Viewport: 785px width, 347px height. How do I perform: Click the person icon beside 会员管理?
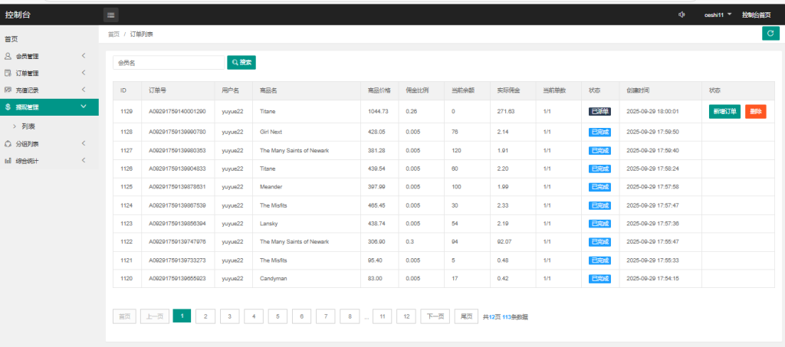8,56
